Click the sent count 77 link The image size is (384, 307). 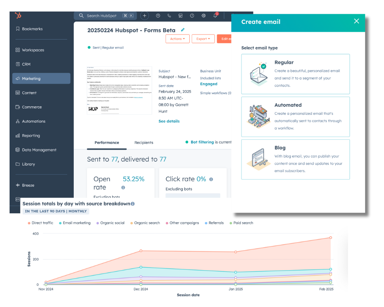pos(114,159)
